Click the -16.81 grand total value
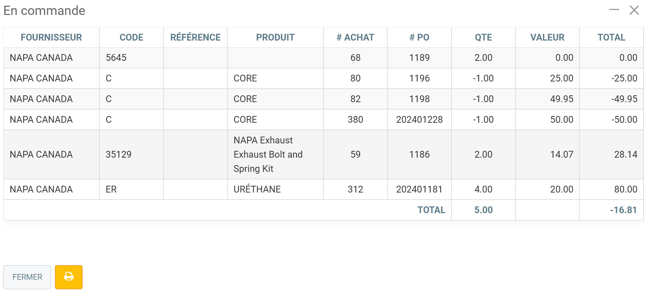 pos(623,210)
